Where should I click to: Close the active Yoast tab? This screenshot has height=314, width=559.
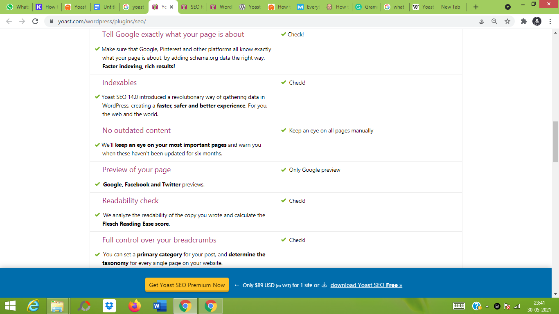click(171, 7)
